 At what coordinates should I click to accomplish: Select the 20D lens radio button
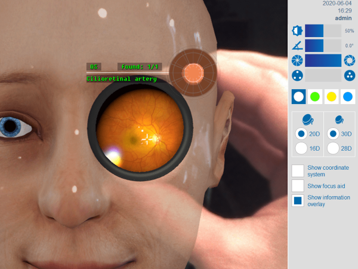coord(301,134)
